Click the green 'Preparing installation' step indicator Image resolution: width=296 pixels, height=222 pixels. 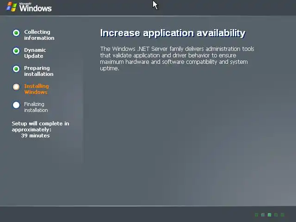16,69
